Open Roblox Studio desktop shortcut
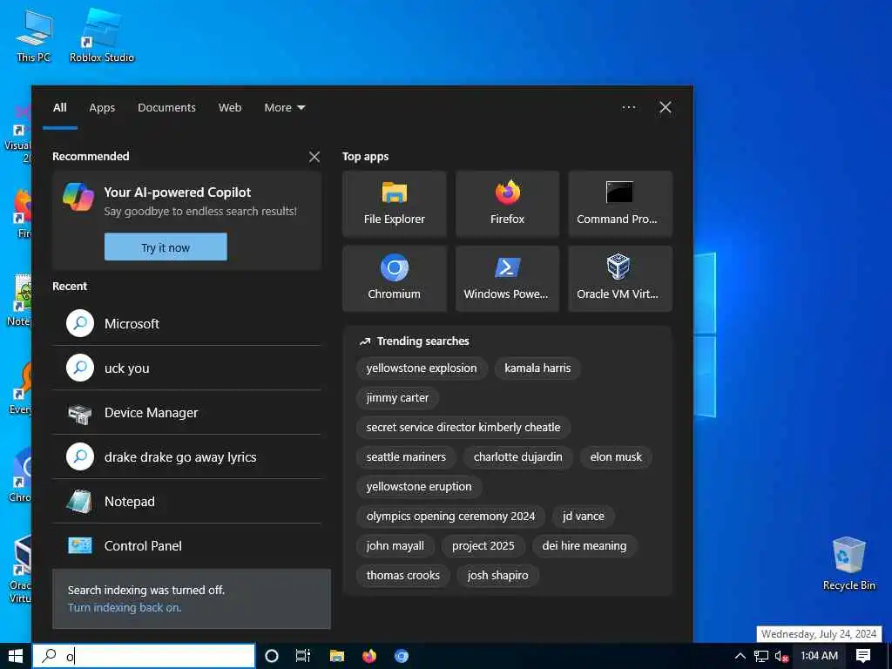Viewport: 892px width, 669px height. click(x=102, y=35)
